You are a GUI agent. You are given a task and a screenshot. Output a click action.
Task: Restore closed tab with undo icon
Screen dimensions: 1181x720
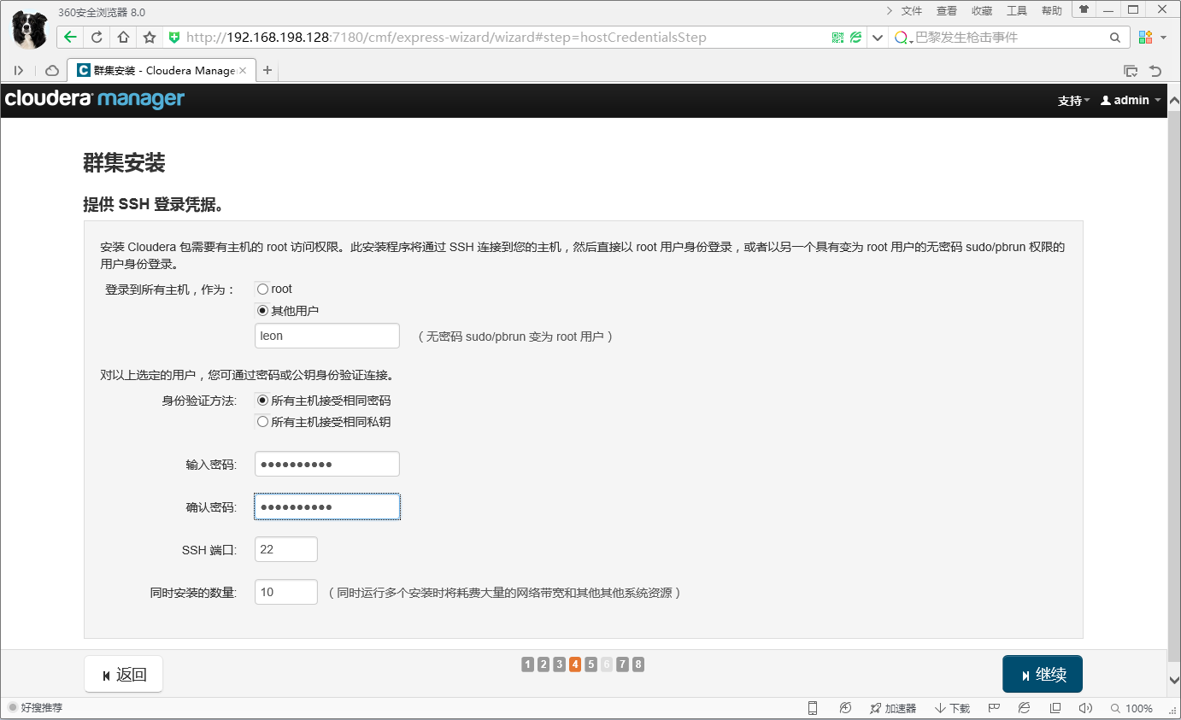[1155, 71]
